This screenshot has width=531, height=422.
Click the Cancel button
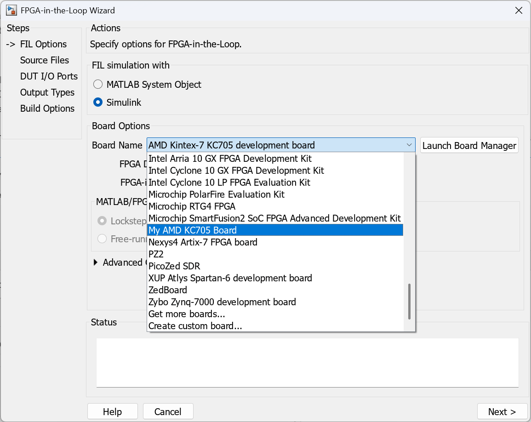click(x=168, y=411)
